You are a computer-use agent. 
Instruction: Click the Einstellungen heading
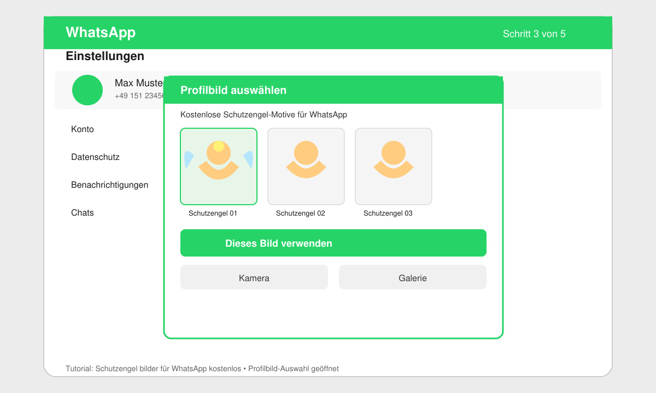point(105,56)
